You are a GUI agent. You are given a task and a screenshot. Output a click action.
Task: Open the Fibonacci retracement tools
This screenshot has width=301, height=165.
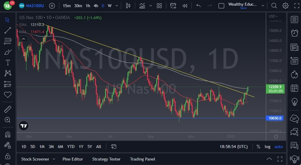coord(8,41)
